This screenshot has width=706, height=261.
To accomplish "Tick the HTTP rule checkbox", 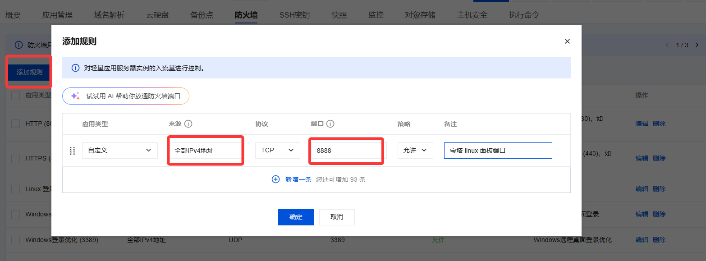I will [x=15, y=124].
